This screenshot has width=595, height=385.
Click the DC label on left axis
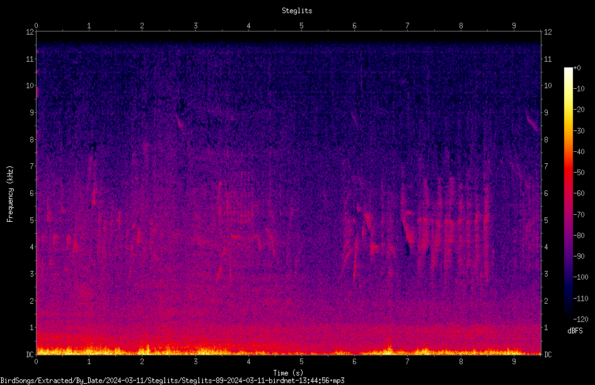click(30, 354)
